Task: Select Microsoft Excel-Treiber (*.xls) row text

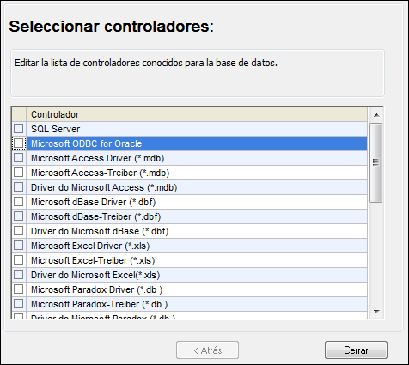Action: click(93, 260)
